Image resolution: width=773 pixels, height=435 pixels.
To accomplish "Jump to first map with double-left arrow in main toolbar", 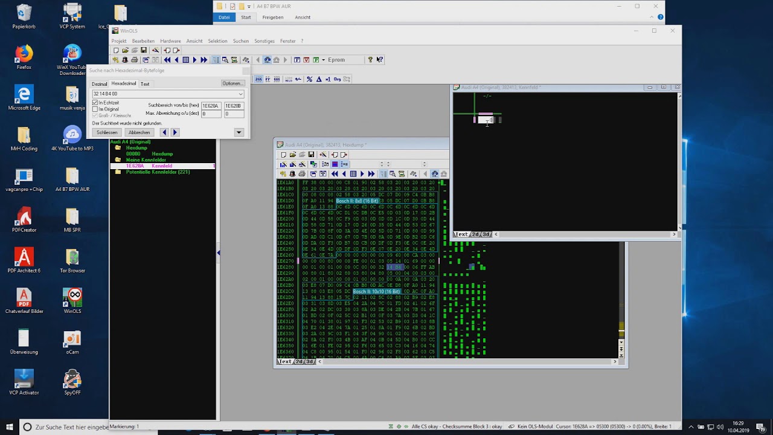I will (x=167, y=60).
